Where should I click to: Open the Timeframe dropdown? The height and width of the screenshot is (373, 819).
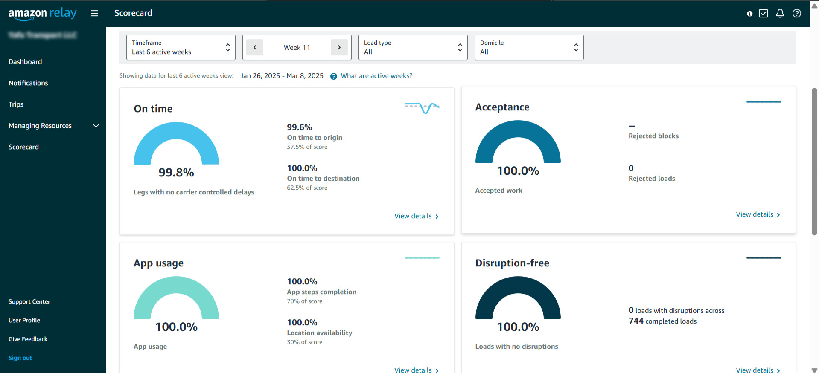coord(181,47)
